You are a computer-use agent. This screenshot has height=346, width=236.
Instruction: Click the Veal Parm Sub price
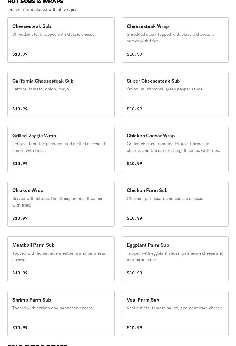(134, 328)
